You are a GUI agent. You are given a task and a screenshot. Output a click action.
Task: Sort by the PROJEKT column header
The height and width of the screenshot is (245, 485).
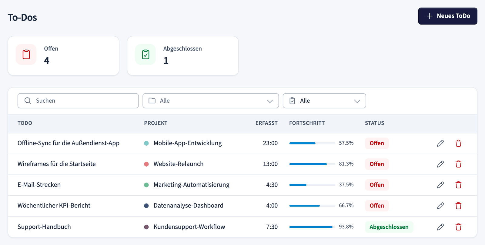[156, 123]
